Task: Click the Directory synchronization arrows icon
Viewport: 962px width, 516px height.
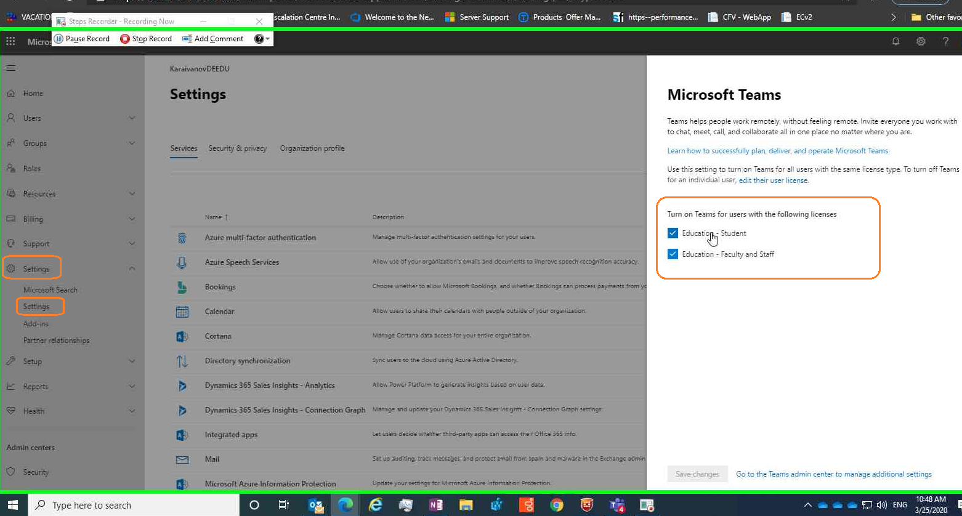Action: pos(182,361)
